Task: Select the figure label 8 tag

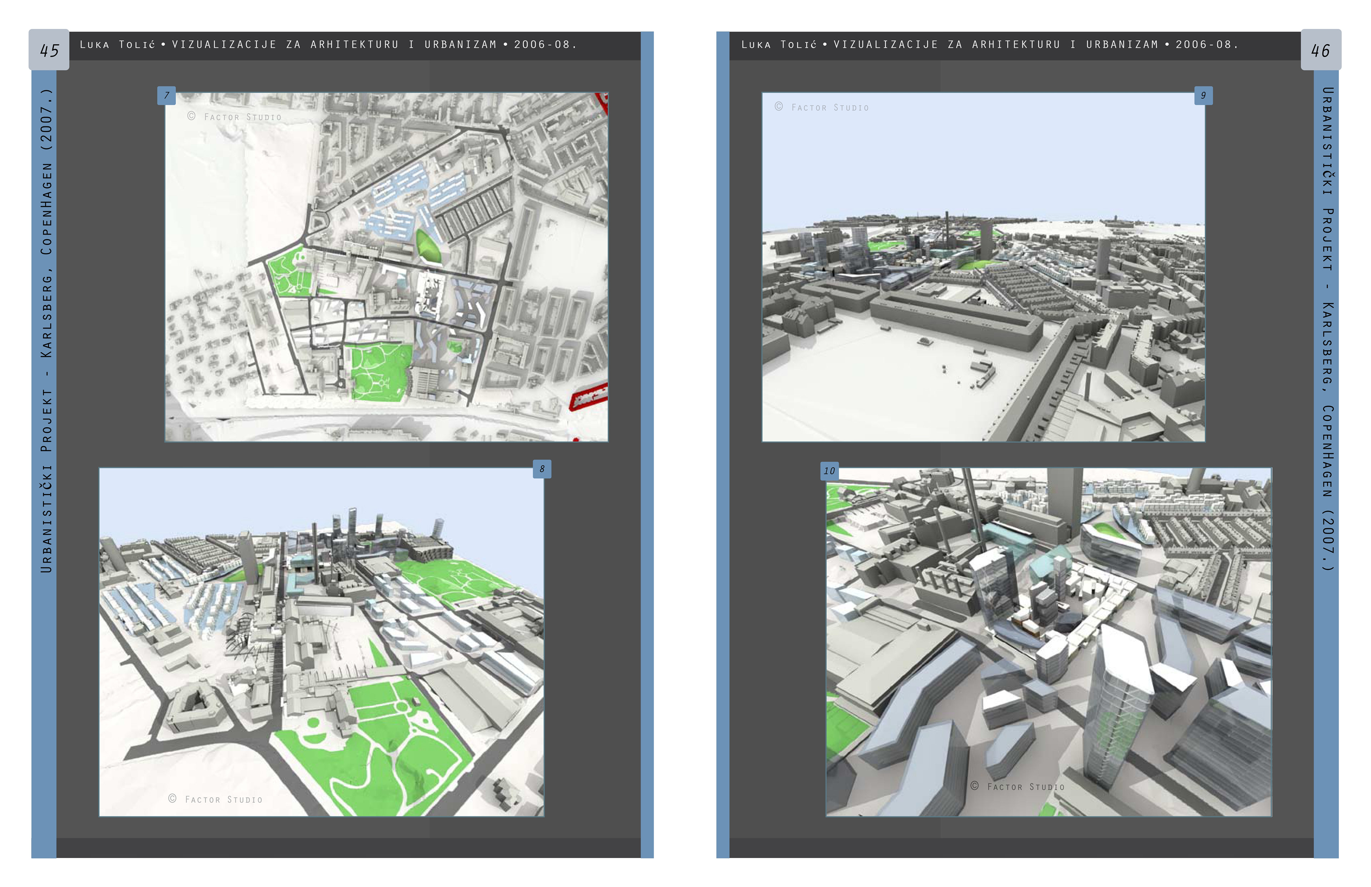Action: (x=542, y=469)
